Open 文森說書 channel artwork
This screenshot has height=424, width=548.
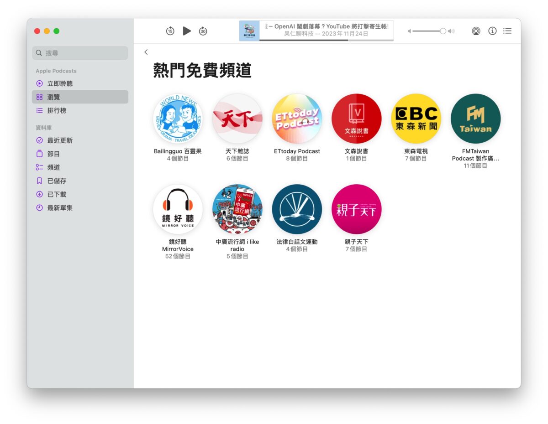tap(356, 119)
